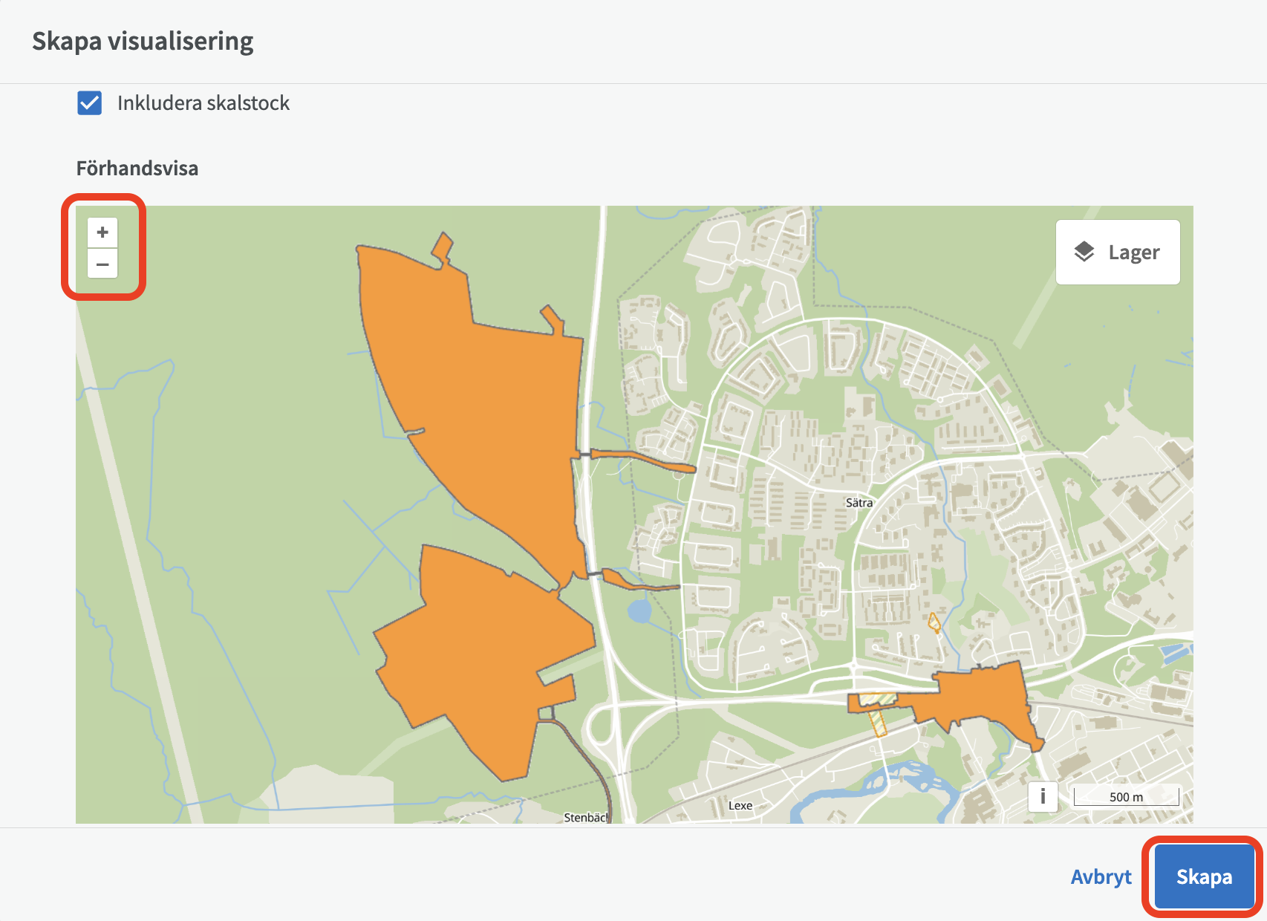Click the small blue pond on map
Screen dimensions: 1267x921
639,612
